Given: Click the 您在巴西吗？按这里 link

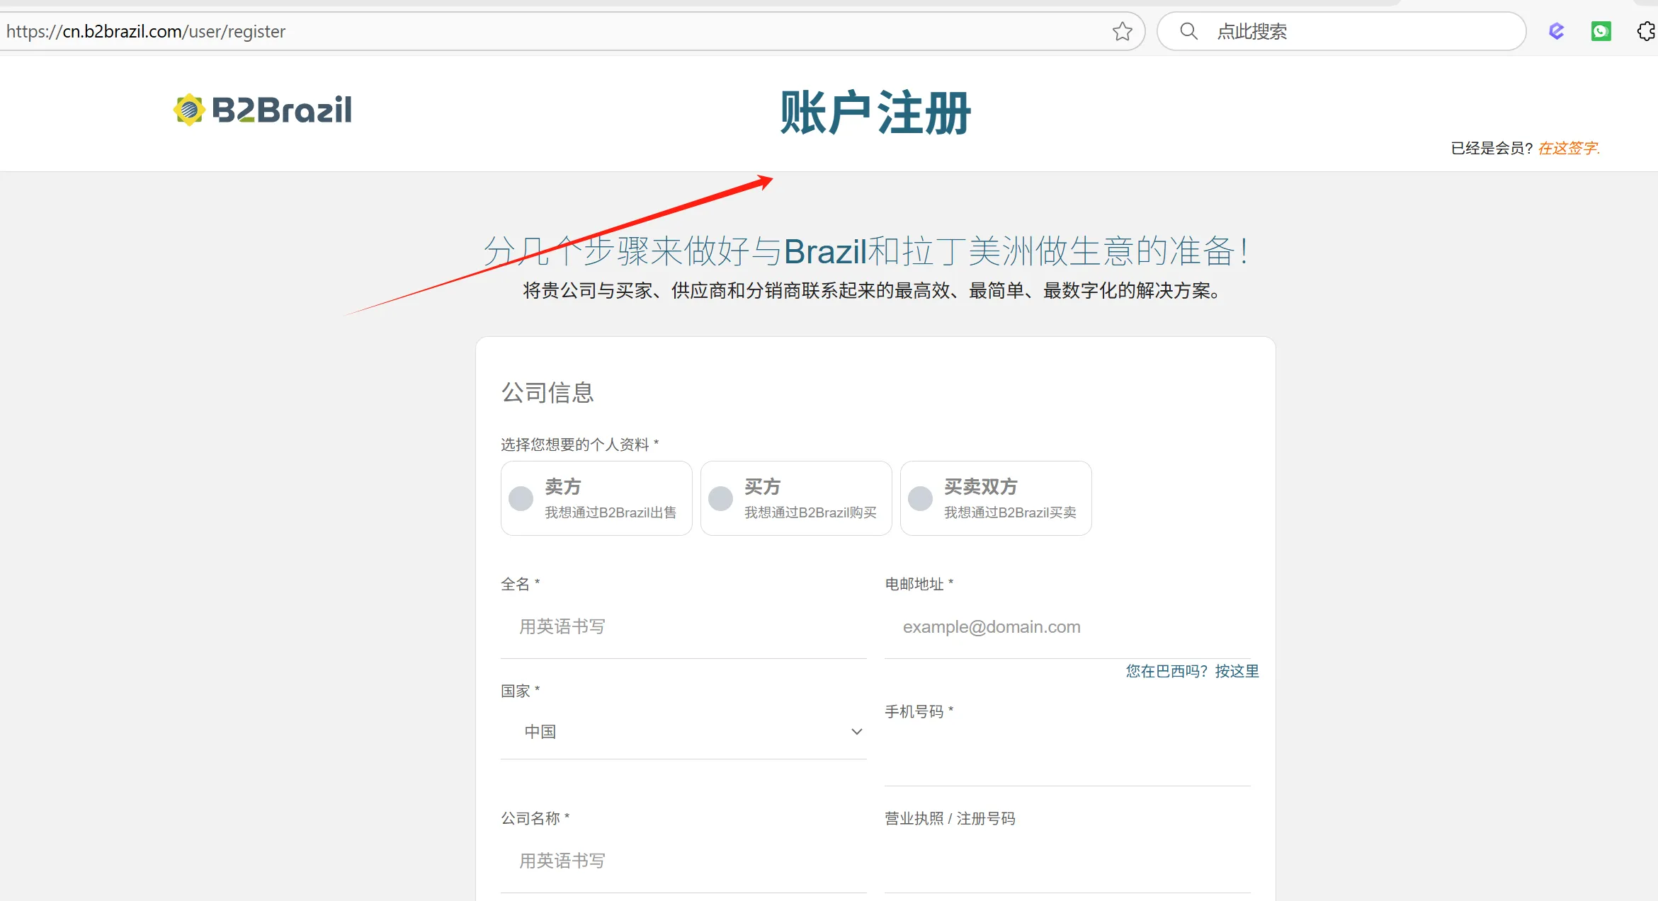Looking at the screenshot, I should (1191, 671).
